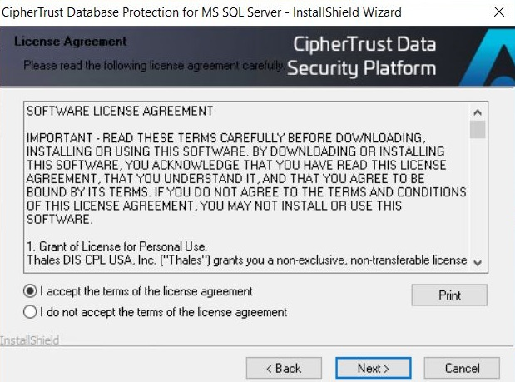Image resolution: width=515 pixels, height=382 pixels.
Task: Return to previous page with Back button
Action: coord(284,368)
